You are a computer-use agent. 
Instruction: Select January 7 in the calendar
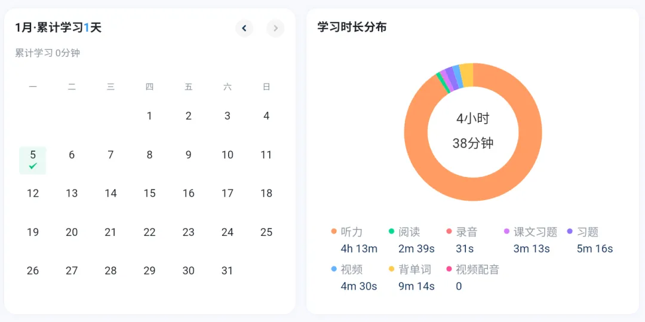[x=110, y=155]
